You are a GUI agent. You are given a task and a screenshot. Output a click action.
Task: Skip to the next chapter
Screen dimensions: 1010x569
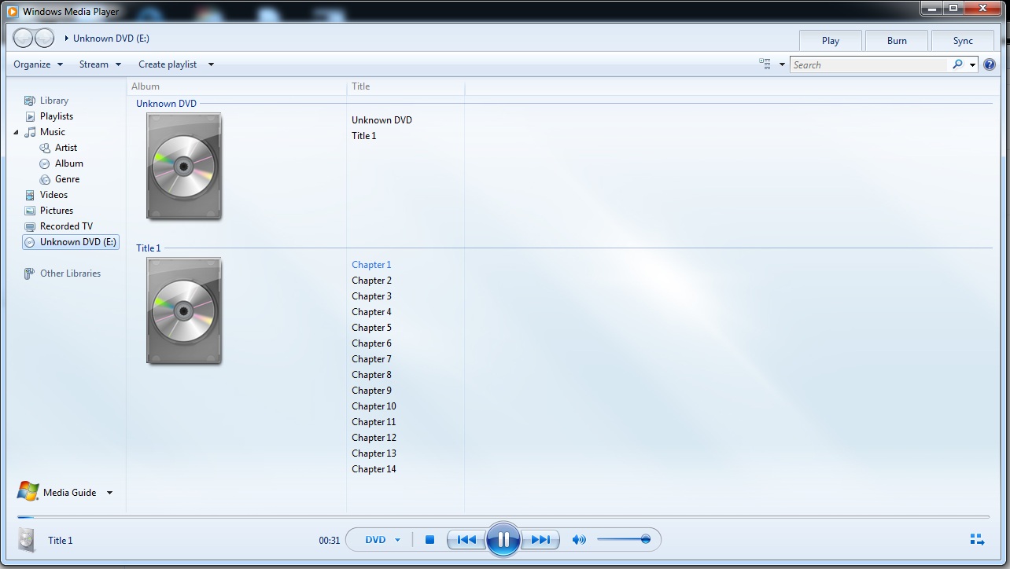pyautogui.click(x=540, y=540)
